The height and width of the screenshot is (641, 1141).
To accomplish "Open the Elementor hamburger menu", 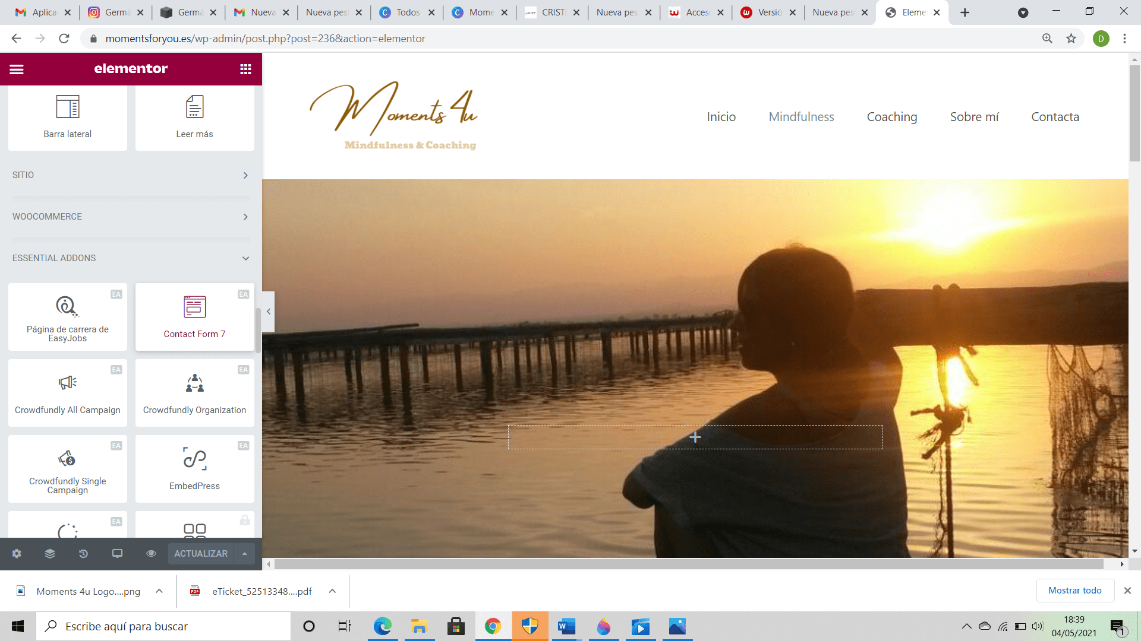I will tap(17, 69).
